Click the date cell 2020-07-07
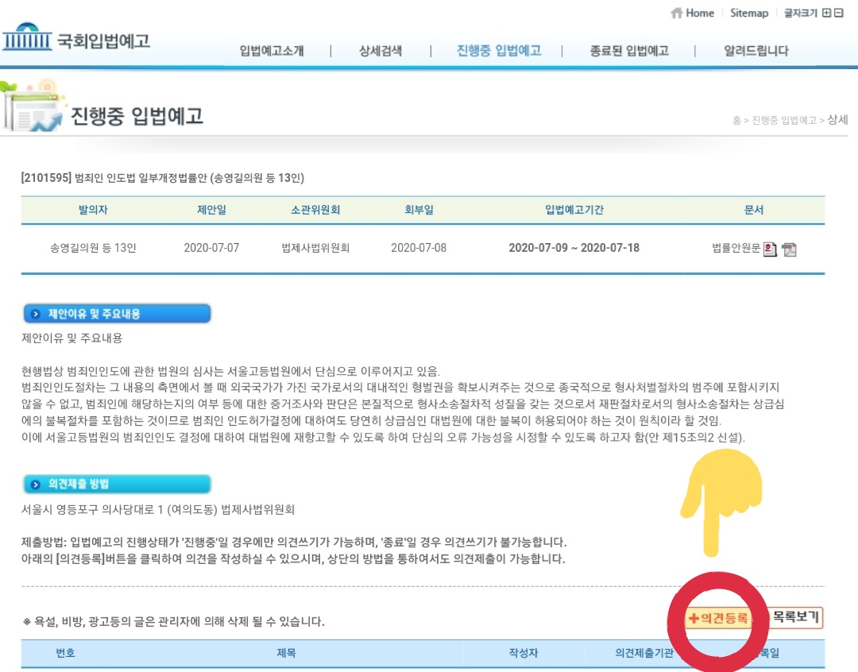Viewport: 858px width, 672px height. pyautogui.click(x=211, y=248)
